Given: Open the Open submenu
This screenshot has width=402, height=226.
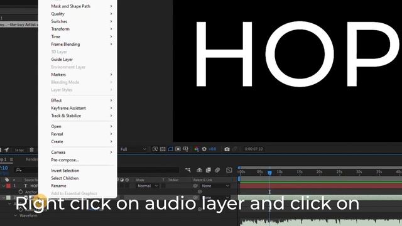Looking at the screenshot, I should [x=78, y=126].
